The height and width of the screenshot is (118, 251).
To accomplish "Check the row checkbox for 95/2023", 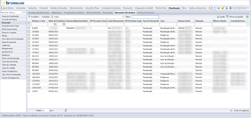I will click(x=29, y=70).
